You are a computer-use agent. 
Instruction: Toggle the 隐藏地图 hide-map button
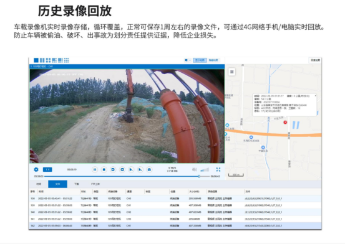[213, 60]
